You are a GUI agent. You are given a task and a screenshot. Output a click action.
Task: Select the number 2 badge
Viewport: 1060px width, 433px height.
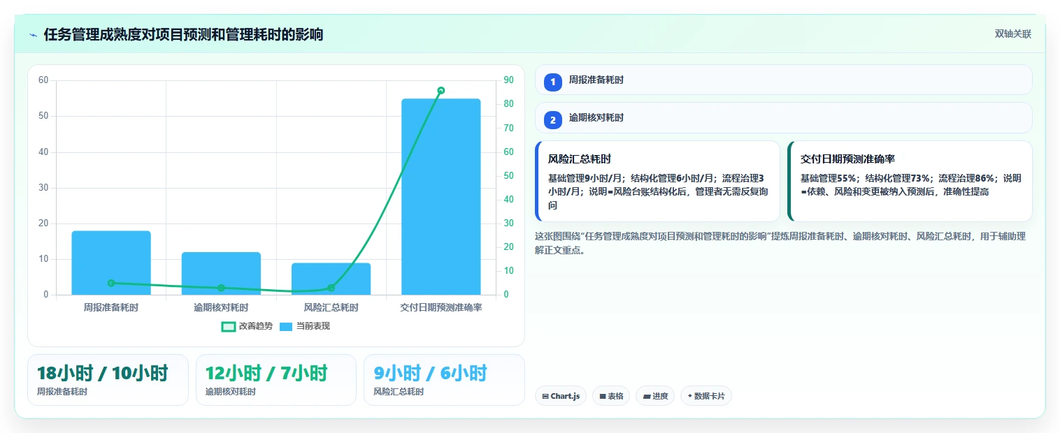(x=553, y=120)
